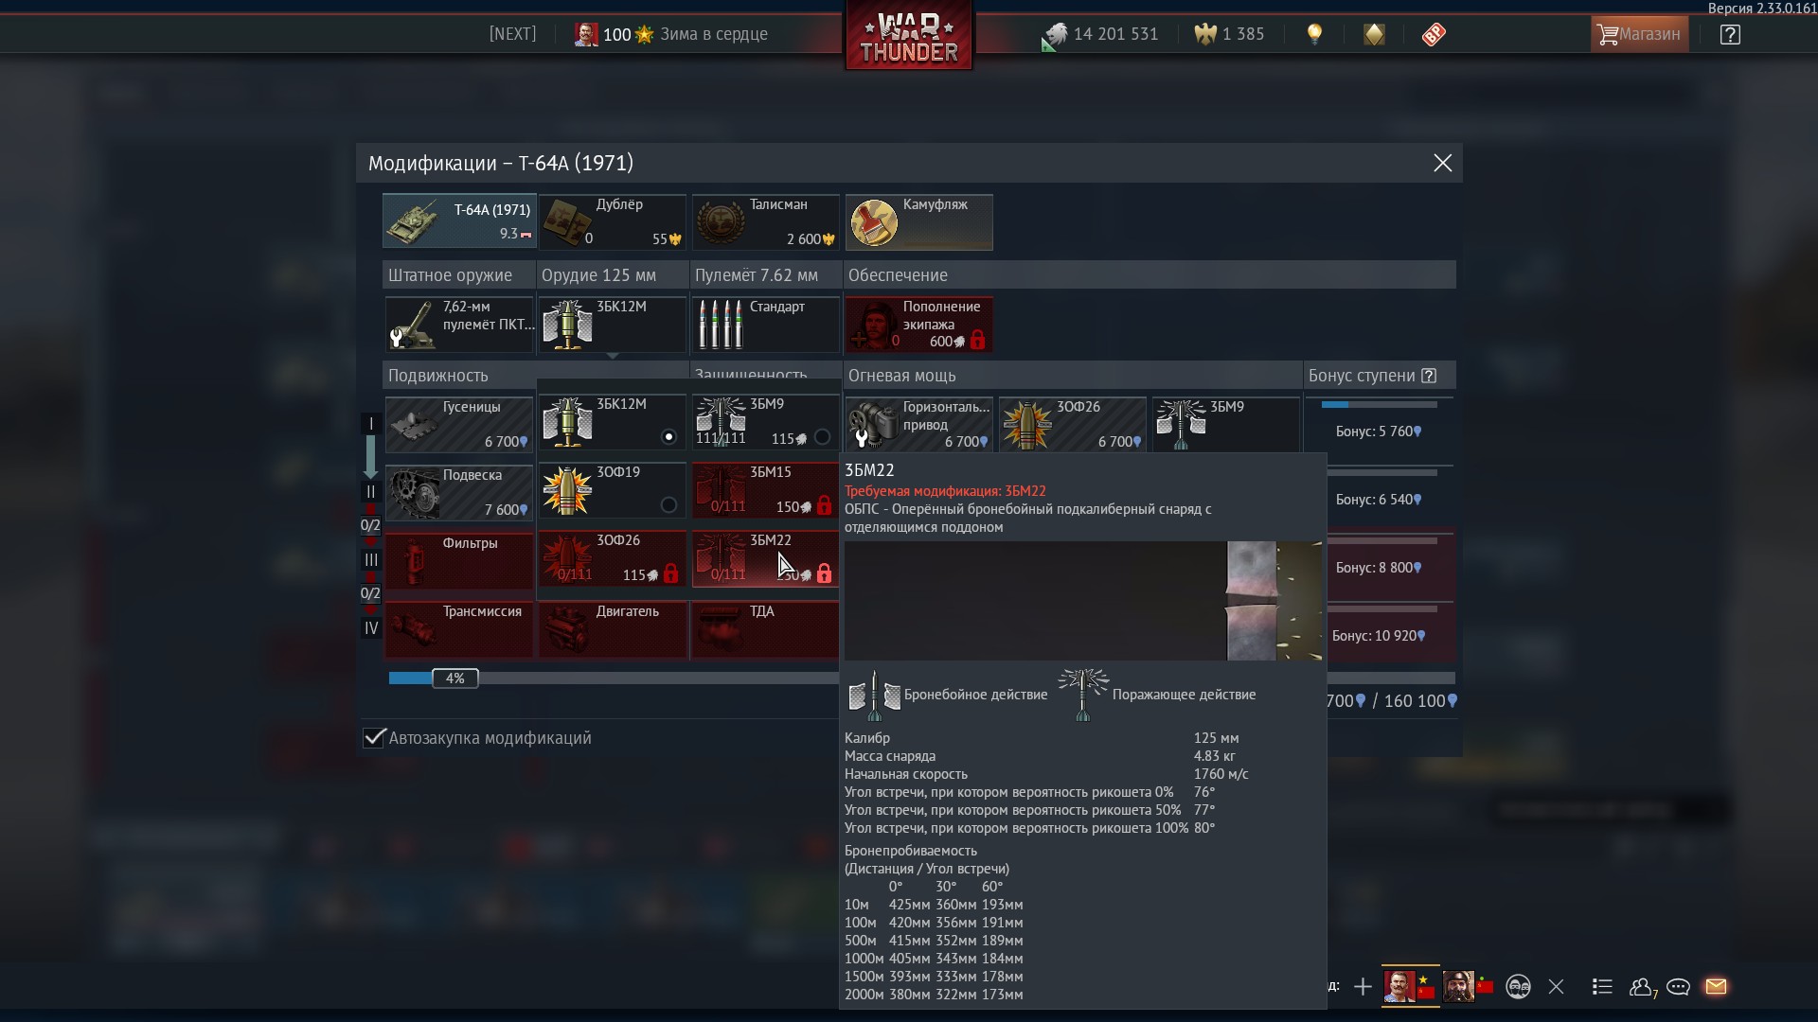Leave squad with X icon

pyautogui.click(x=1556, y=987)
